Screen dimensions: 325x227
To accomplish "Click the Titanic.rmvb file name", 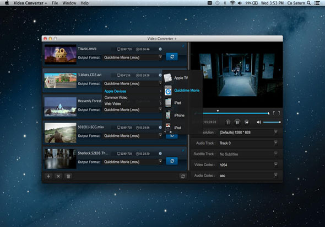I will click(x=87, y=49).
